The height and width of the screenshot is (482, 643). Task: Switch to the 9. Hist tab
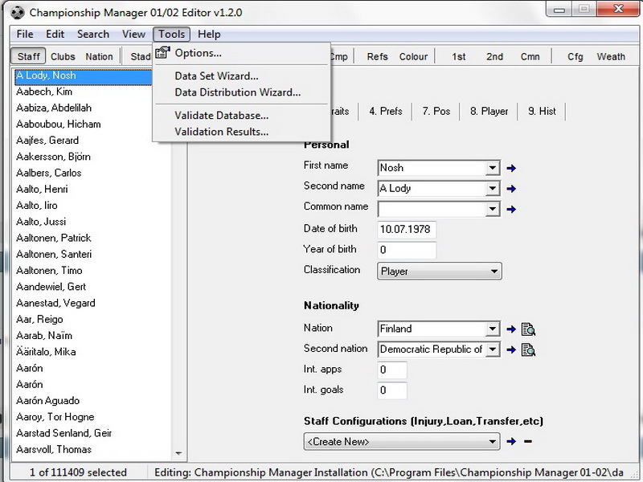(542, 111)
